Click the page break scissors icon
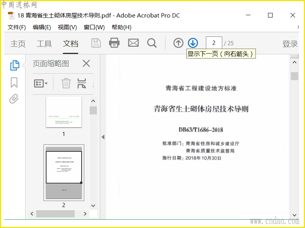 82,83
